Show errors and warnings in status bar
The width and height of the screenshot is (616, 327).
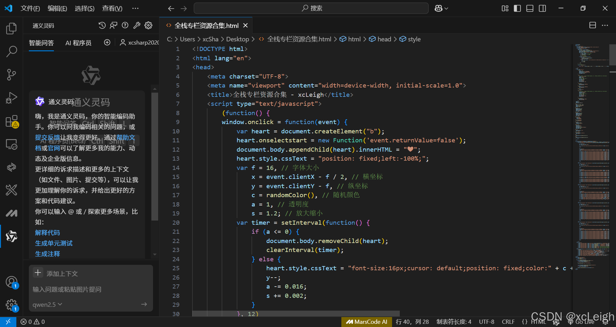32,322
